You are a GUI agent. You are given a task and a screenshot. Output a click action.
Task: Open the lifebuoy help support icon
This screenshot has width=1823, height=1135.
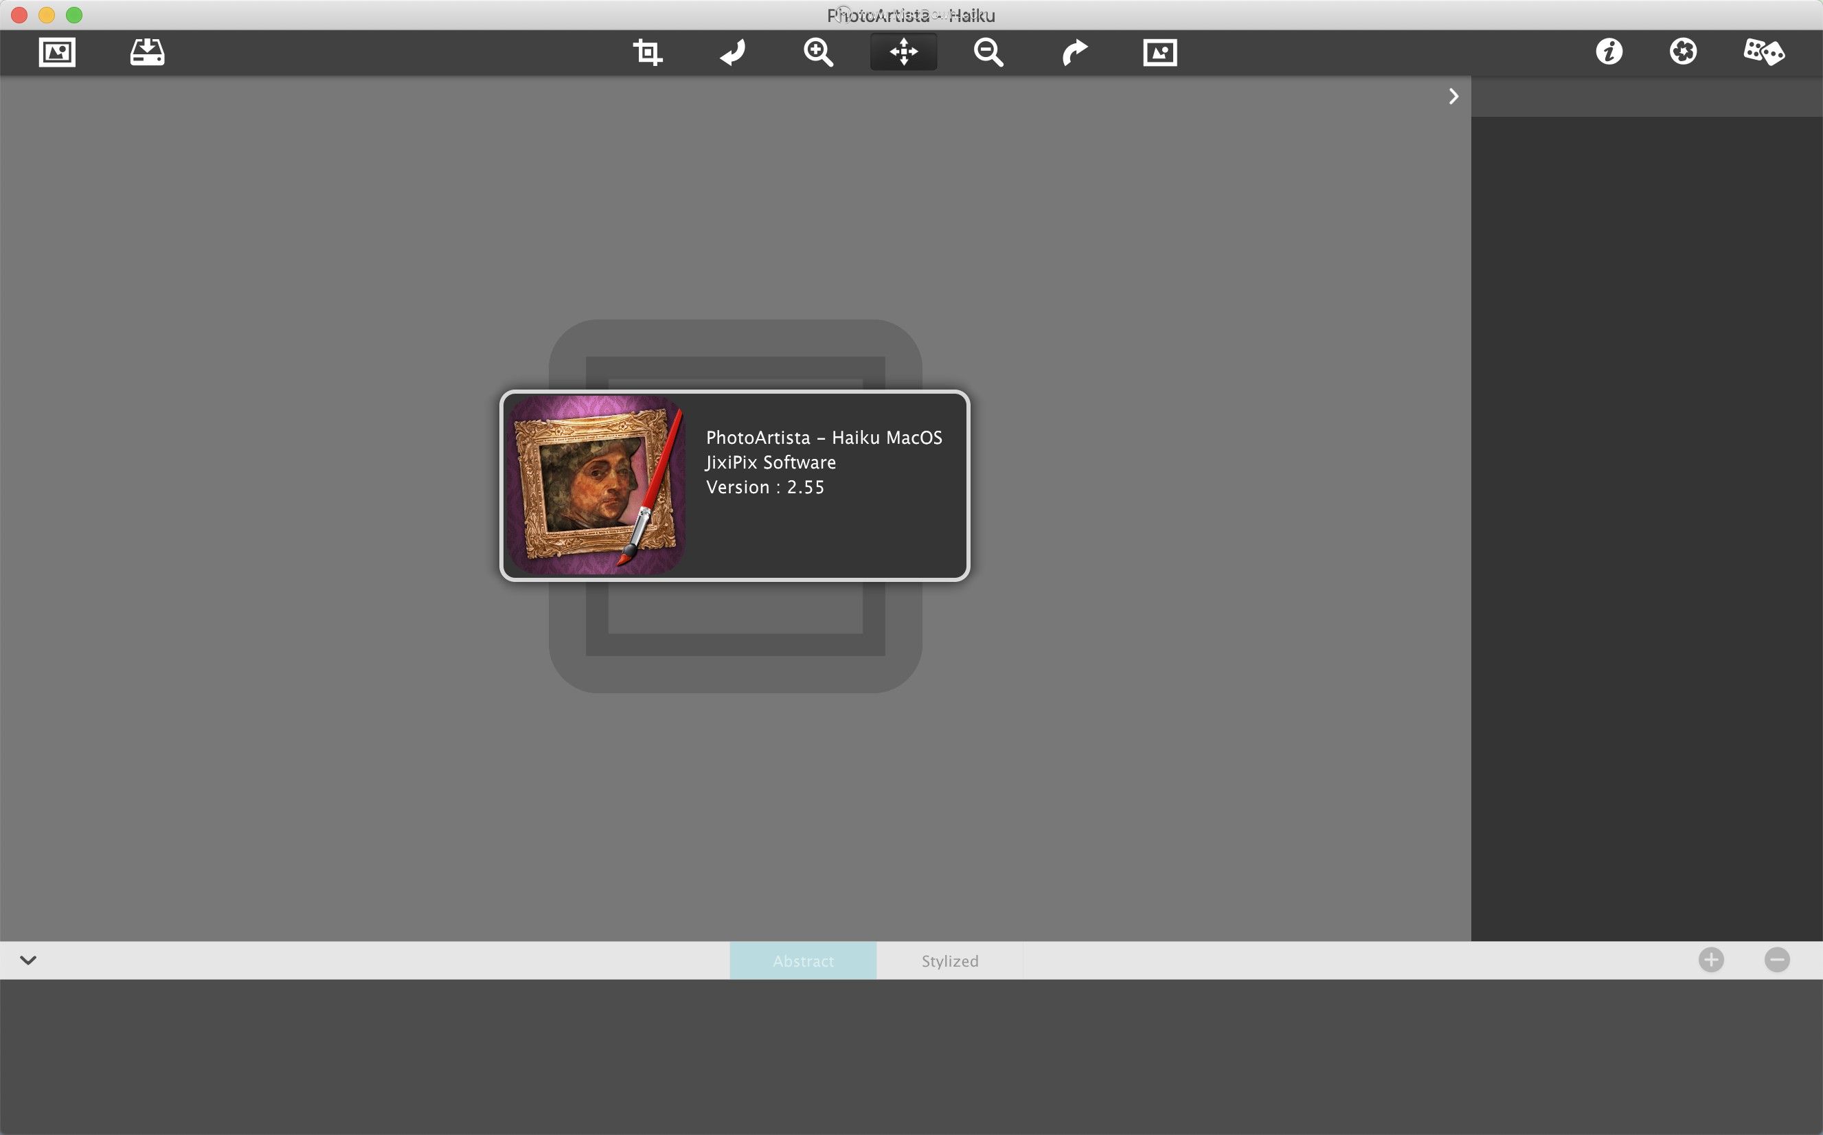(x=1684, y=52)
